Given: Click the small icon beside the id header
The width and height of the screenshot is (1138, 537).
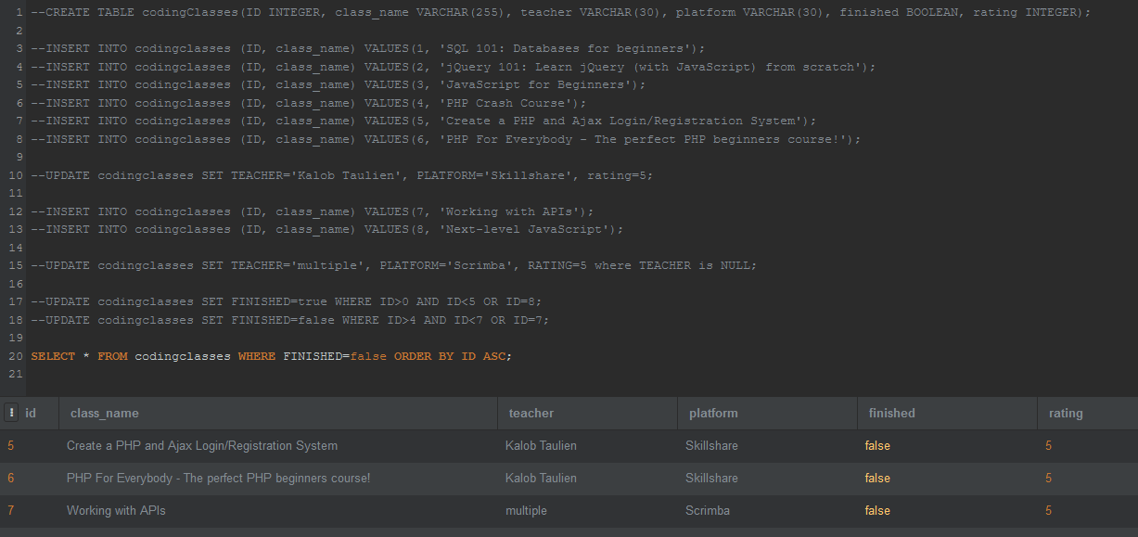Looking at the screenshot, I should (12, 413).
